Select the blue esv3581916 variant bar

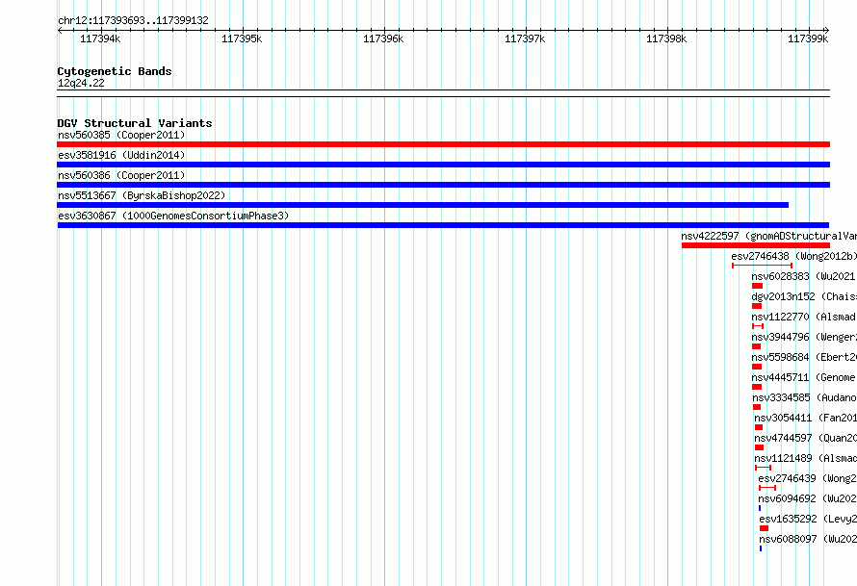(443, 165)
